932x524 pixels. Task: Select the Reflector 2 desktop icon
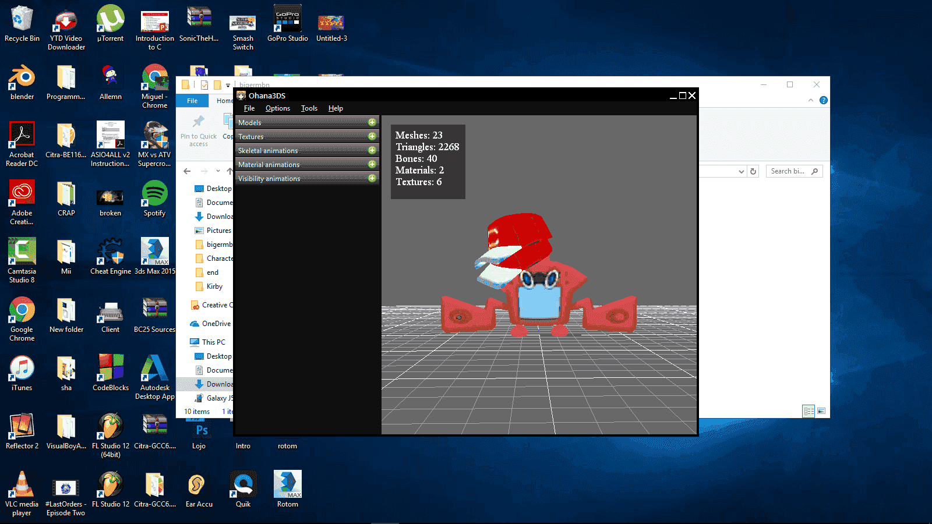[22, 431]
